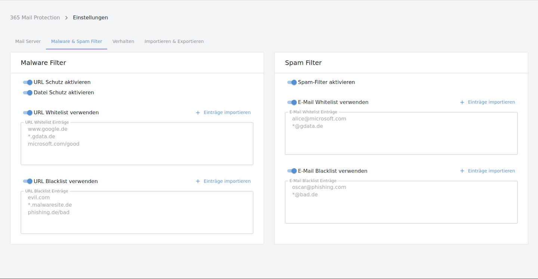
Task: Toggle URL Schutz aktivieren switch
Action: coord(28,82)
